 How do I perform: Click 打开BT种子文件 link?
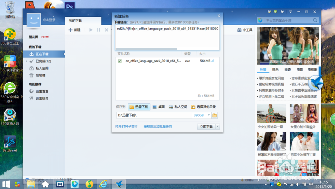tap(126, 127)
